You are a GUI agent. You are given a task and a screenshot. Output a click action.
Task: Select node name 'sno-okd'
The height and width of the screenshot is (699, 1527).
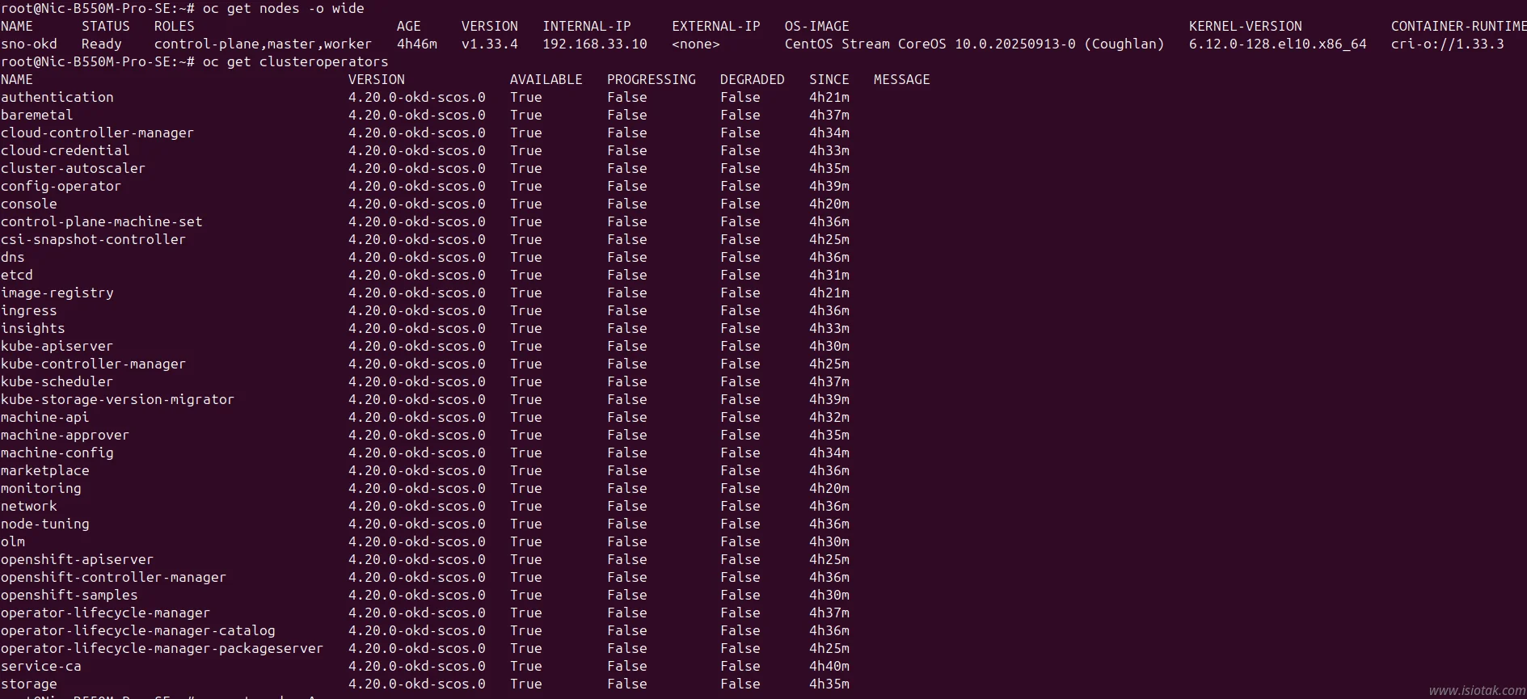tap(29, 44)
